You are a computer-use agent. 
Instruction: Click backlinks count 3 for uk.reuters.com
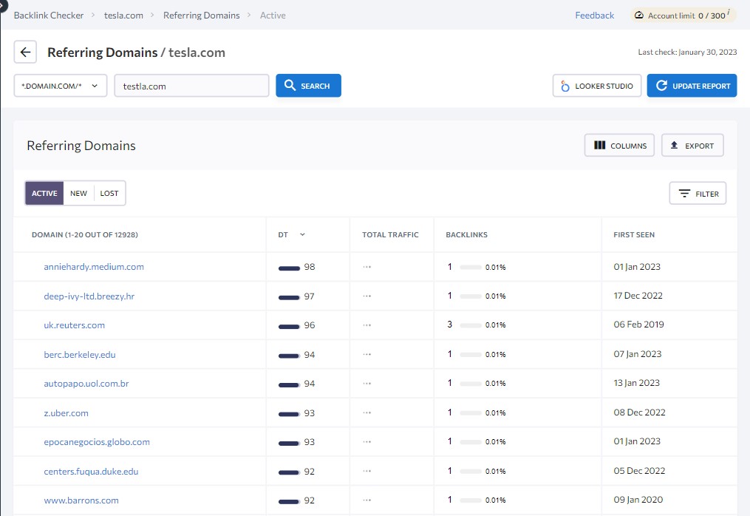tap(449, 325)
